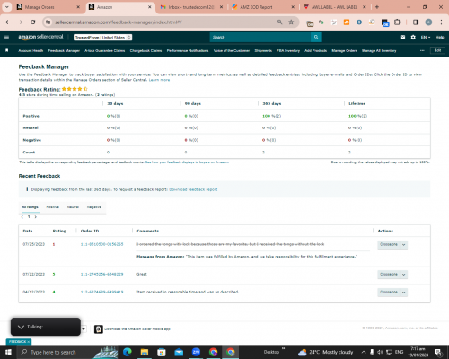
Task: Open Performance Notifications link
Action: click(188, 50)
